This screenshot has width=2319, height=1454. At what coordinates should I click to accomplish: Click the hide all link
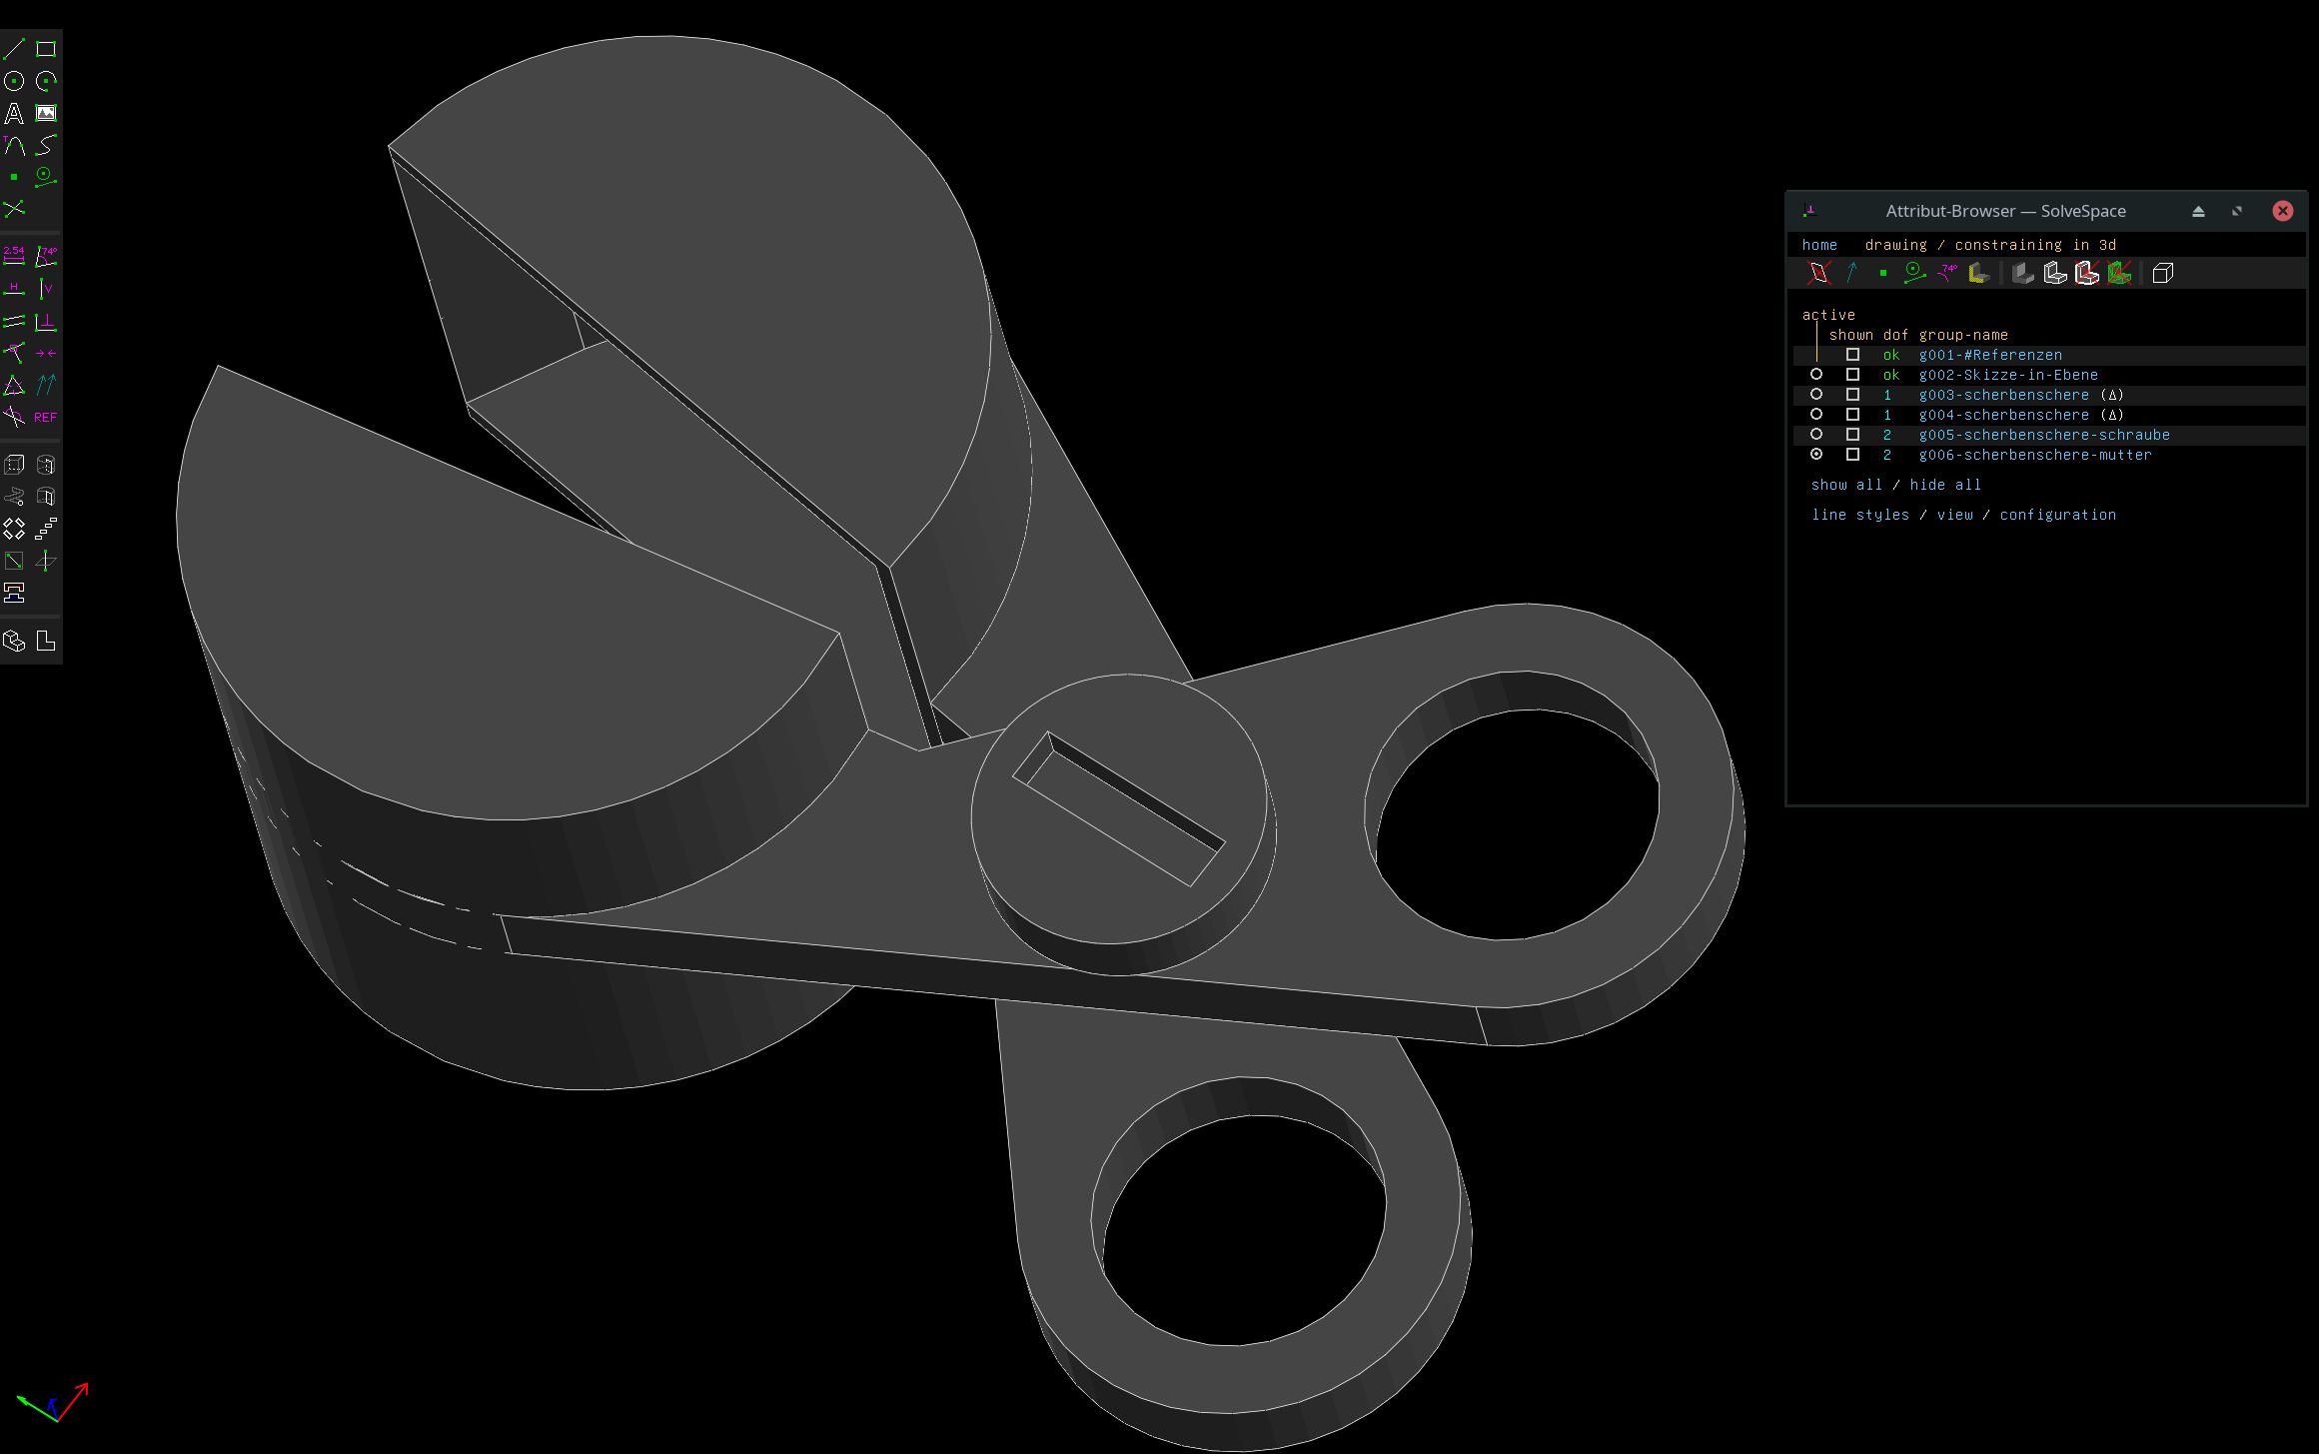pyautogui.click(x=1945, y=485)
